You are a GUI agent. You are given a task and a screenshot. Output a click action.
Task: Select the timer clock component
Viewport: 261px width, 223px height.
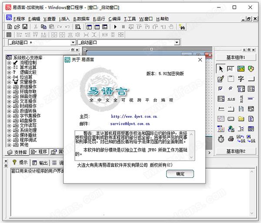(x=221, y=139)
